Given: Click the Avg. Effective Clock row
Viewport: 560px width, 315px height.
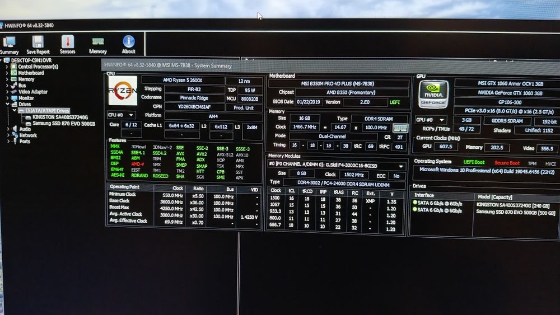Looking at the screenshot, I should (x=184, y=222).
